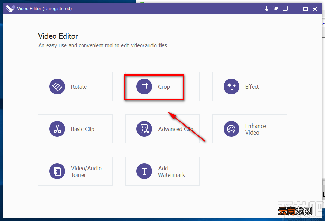The image size is (325, 221).
Task: Open the Rotate tool icon
Action: click(x=57, y=87)
